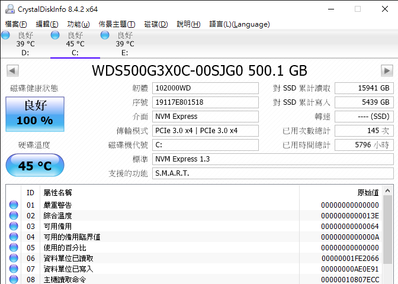Click the interface field NVM Express
The height and width of the screenshot is (284, 398).
pyautogui.click(x=206, y=117)
